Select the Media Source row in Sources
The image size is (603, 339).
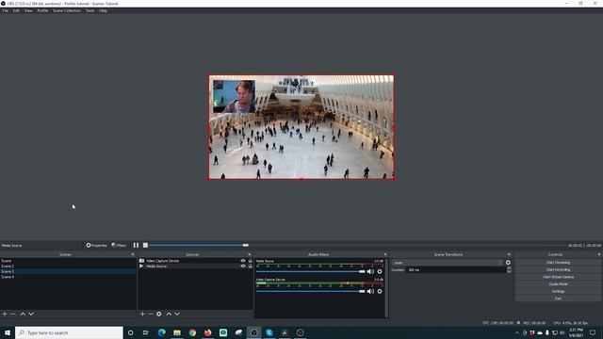pos(195,266)
